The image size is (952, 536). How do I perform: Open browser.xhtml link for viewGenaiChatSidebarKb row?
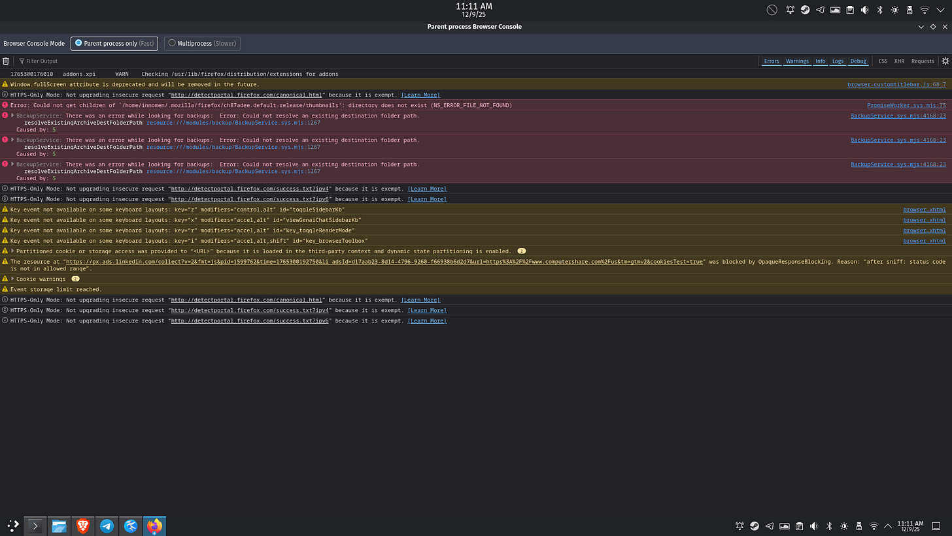(925, 220)
